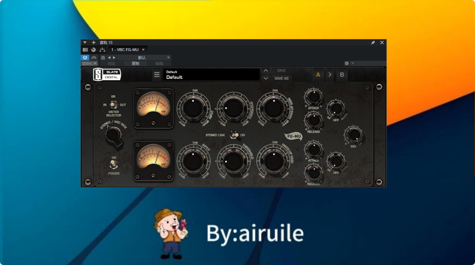Pin the plugin window

[x=373, y=42]
